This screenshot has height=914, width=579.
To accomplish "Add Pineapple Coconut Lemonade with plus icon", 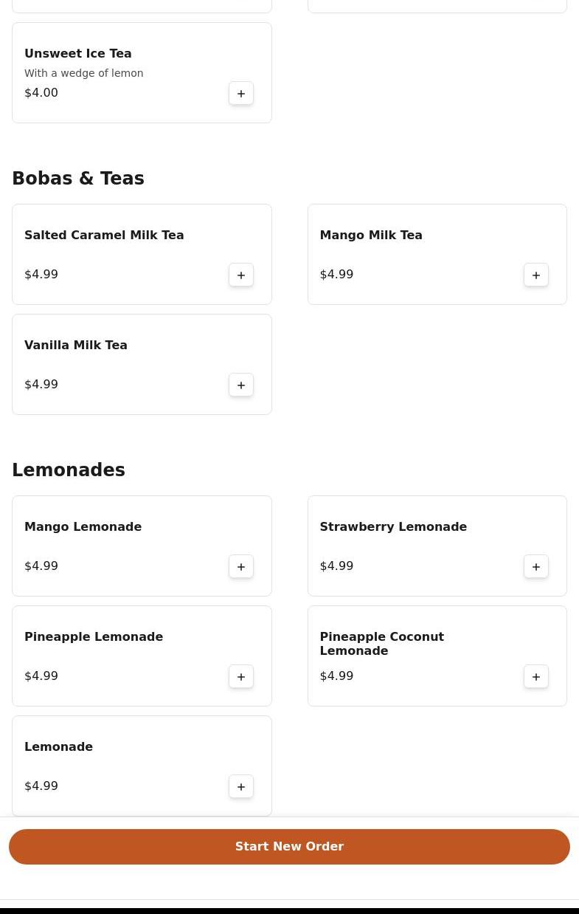I will (536, 676).
